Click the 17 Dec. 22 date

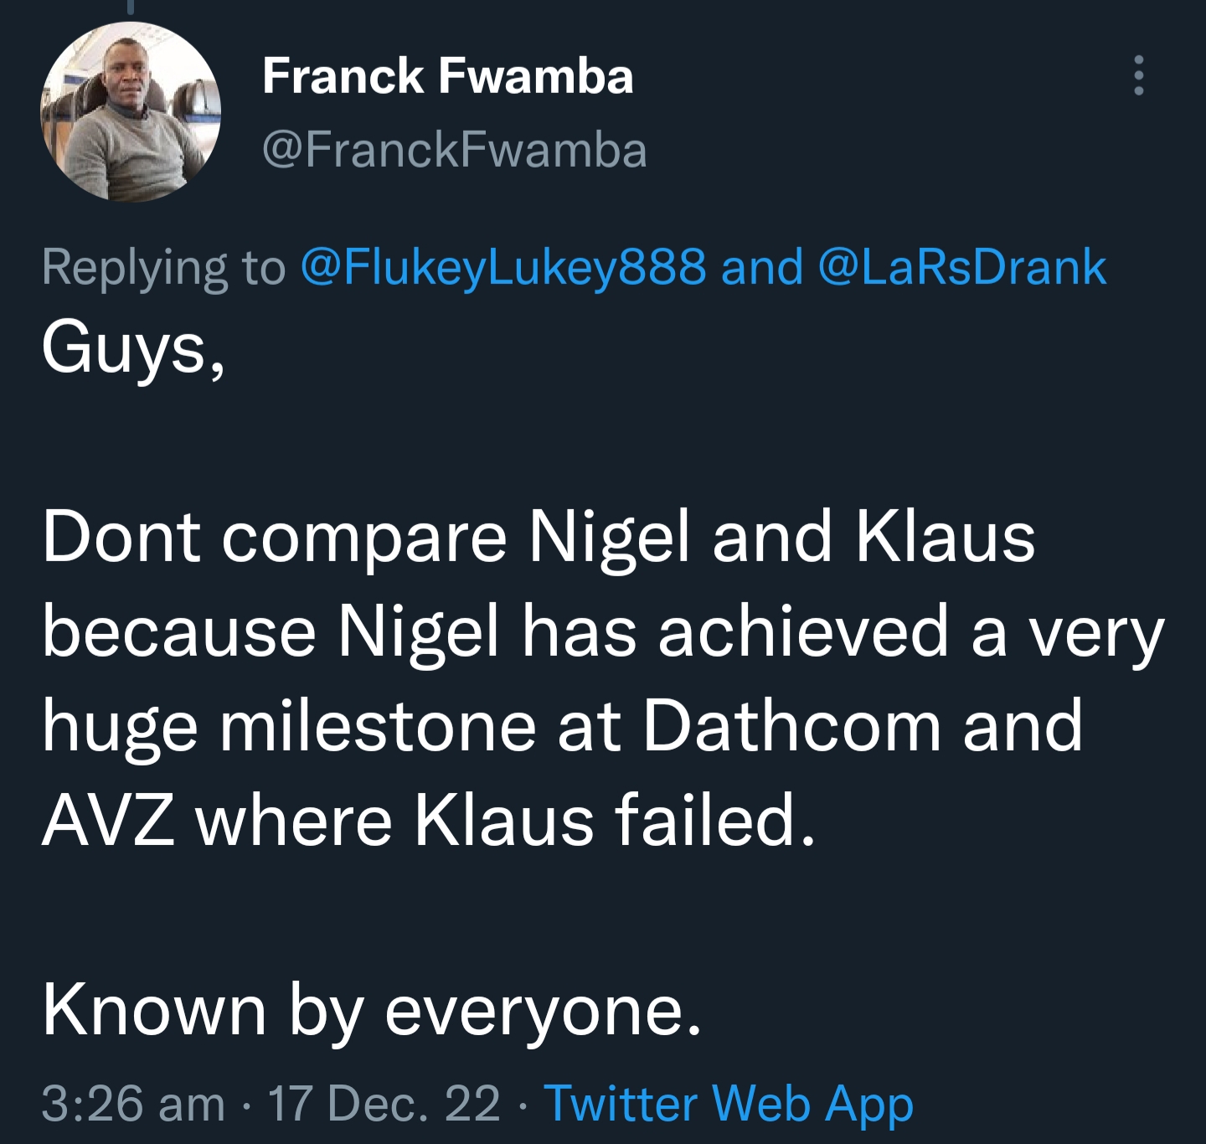[384, 1103]
